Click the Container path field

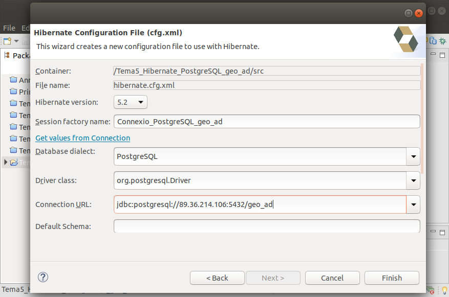coord(267,71)
